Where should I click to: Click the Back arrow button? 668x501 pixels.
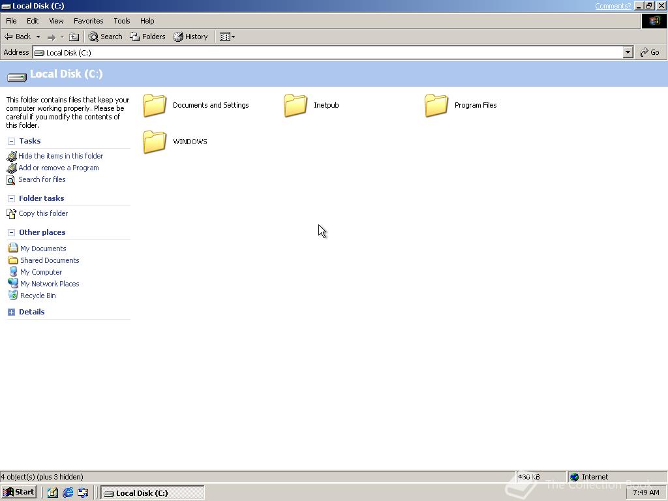(18, 37)
